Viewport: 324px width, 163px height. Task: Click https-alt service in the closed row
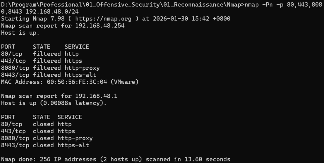point(73,145)
